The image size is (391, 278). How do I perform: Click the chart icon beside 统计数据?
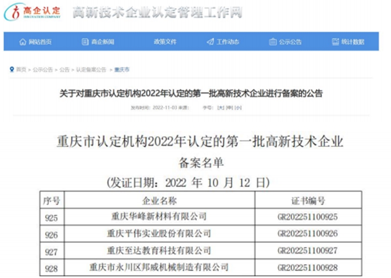[335, 42]
